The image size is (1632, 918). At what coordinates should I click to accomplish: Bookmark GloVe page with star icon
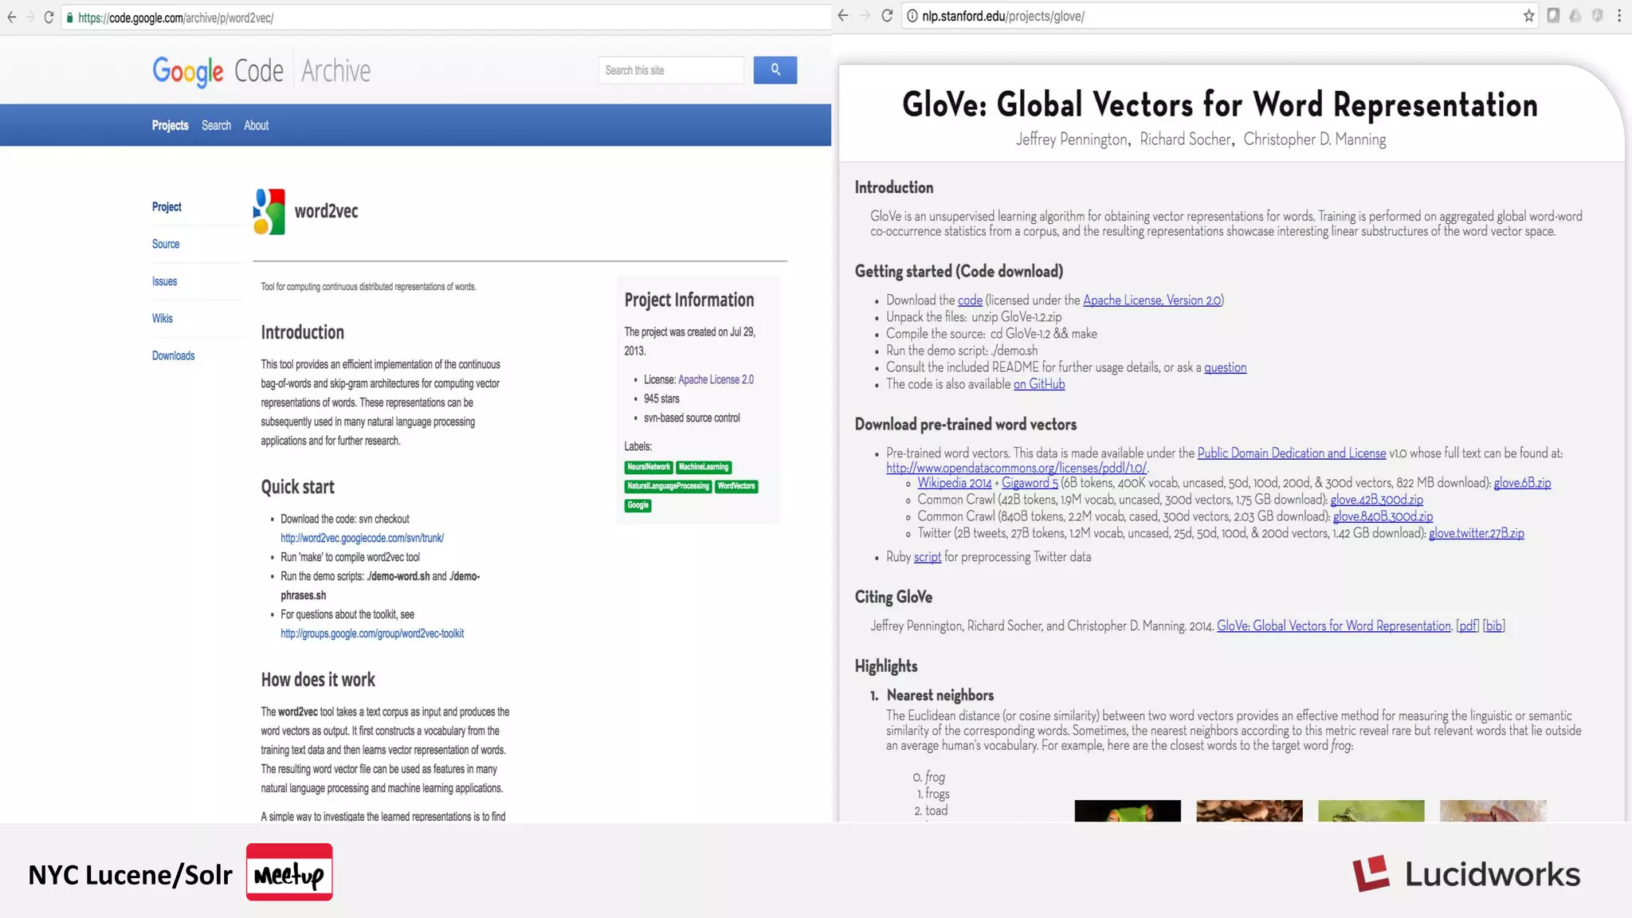(x=1528, y=16)
